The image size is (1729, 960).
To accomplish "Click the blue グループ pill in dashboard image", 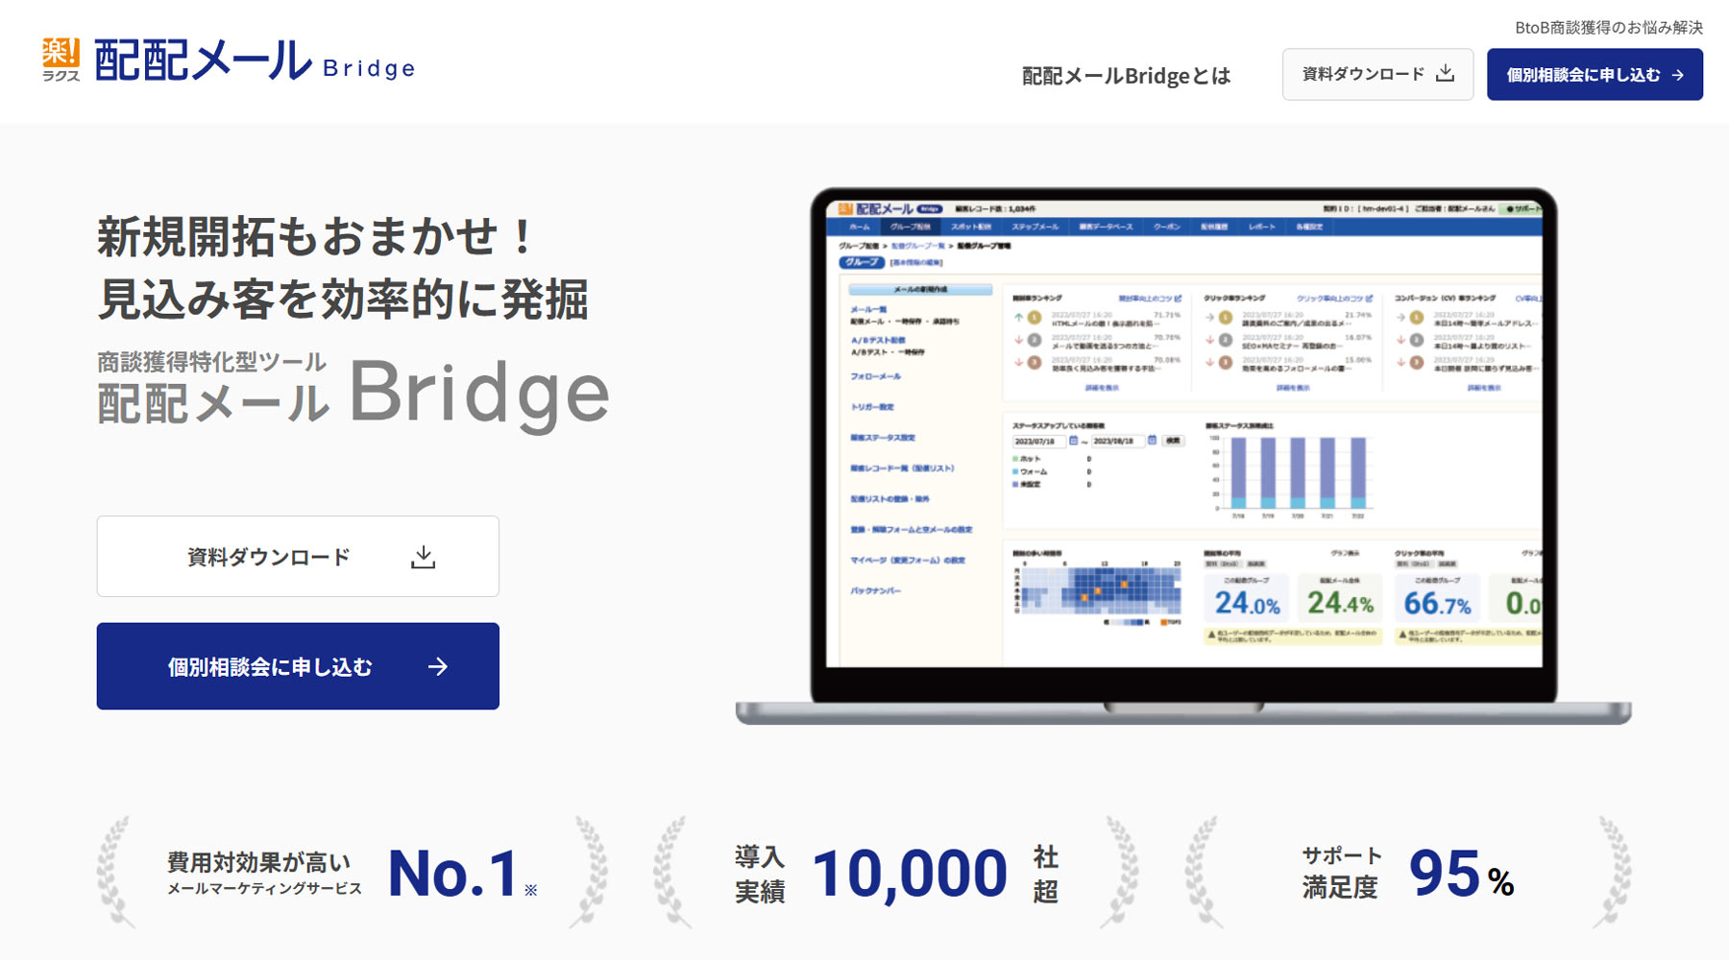I will pos(862,262).
